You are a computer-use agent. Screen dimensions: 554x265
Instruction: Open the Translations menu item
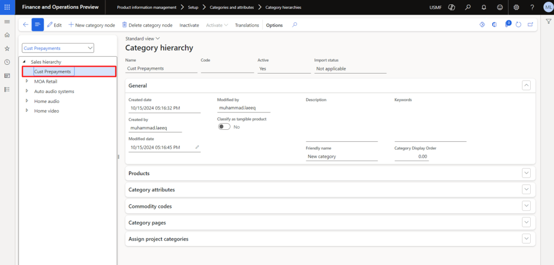pyautogui.click(x=247, y=25)
